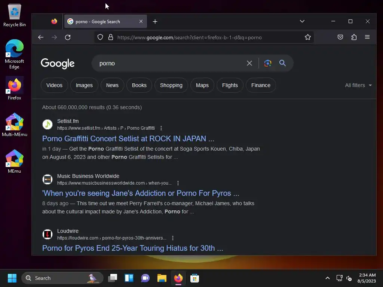This screenshot has height=287, width=383.
Task: Open more options for Setlist.fm result
Action: tap(161, 128)
